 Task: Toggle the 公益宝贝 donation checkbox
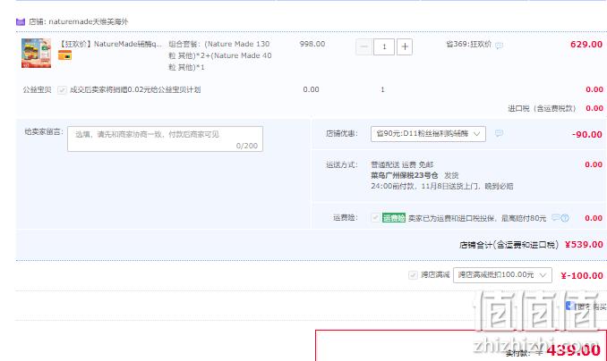point(62,90)
